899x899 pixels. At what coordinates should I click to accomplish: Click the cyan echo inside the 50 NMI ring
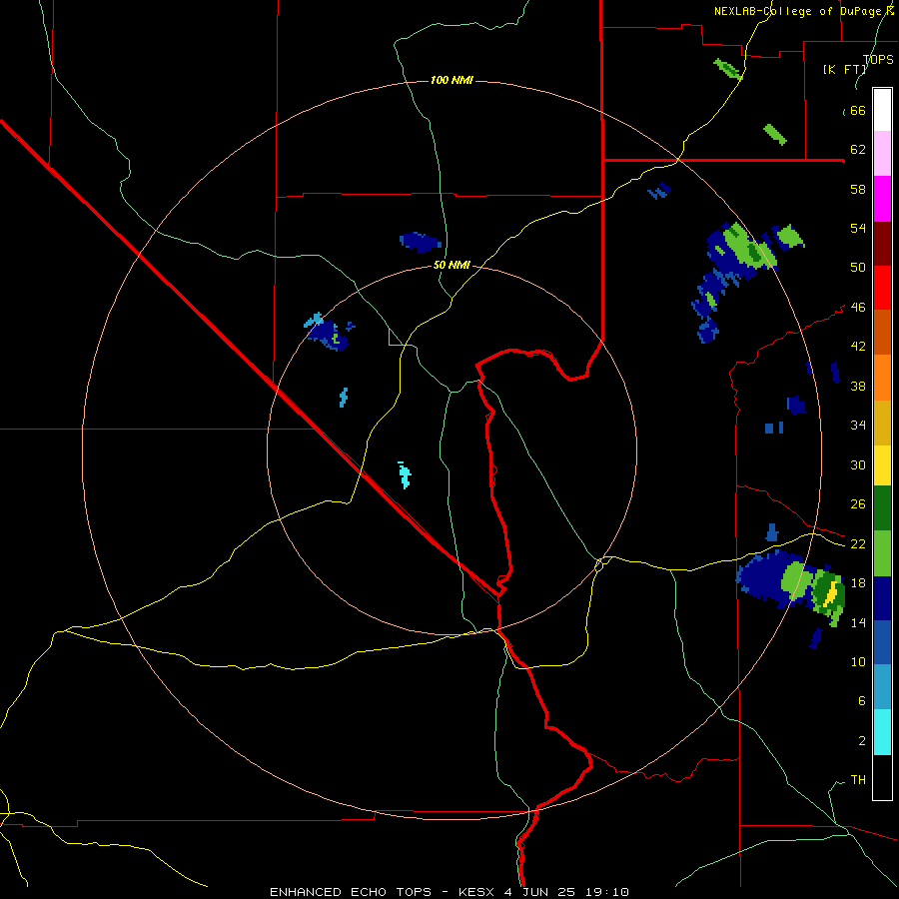point(405,475)
